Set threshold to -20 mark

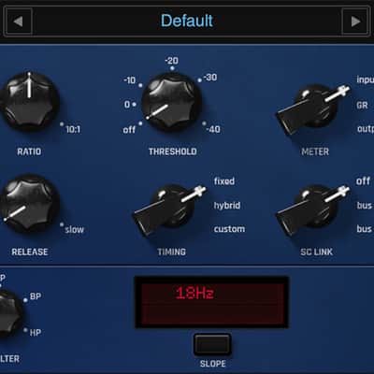172,61
